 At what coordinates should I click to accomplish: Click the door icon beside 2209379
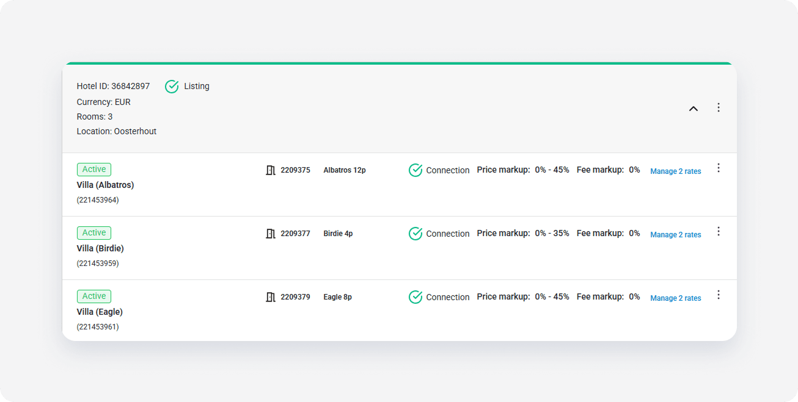(x=271, y=297)
